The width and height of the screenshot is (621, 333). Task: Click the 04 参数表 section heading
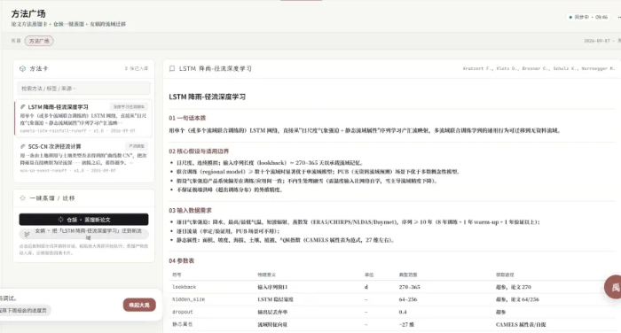point(181,260)
